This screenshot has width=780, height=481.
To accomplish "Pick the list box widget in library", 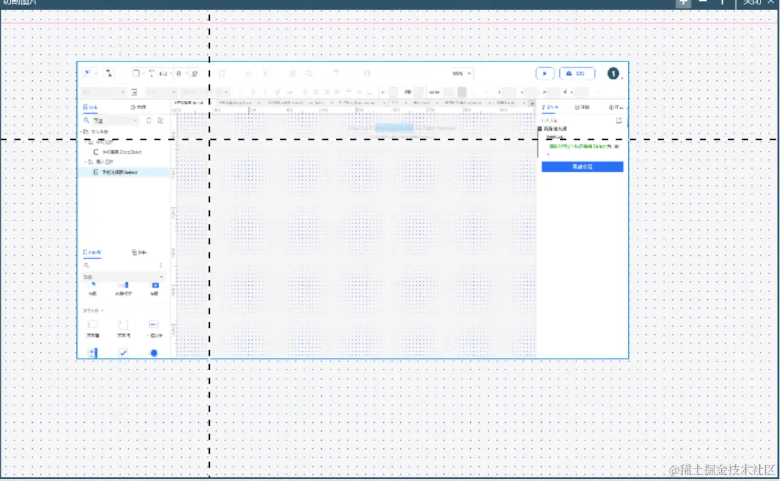I will click(93, 353).
